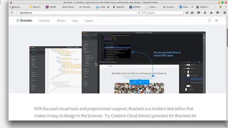This screenshot has width=228, height=128.
Task: Reload the brackets.io page
Action: pyautogui.click(x=139, y=13)
